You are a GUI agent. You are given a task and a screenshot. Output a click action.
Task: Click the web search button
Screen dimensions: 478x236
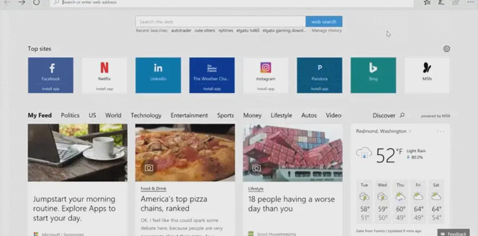click(x=324, y=22)
